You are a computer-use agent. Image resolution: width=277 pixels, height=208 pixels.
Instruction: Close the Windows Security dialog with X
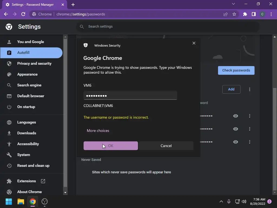point(194,43)
